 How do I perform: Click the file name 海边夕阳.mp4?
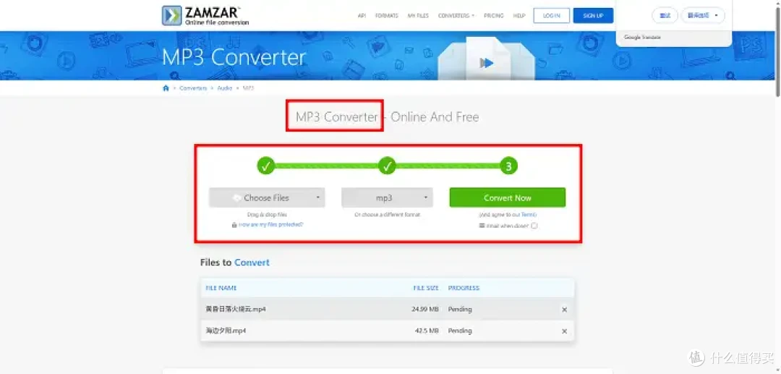(x=226, y=331)
